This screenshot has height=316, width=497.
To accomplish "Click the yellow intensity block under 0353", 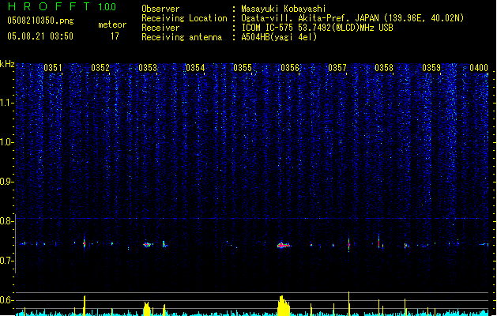I will pyautogui.click(x=146, y=309).
